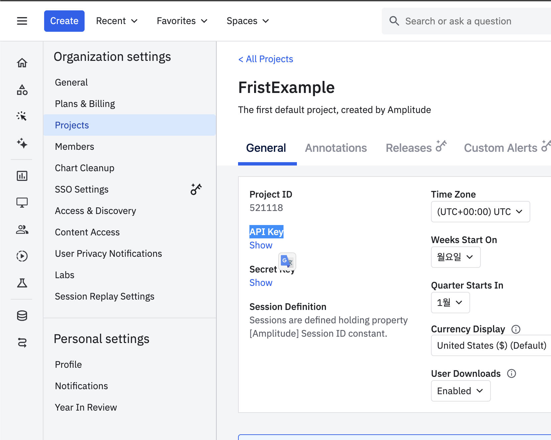551x440 pixels.
Task: Go to Home via sidebar icon
Action: pyautogui.click(x=22, y=63)
